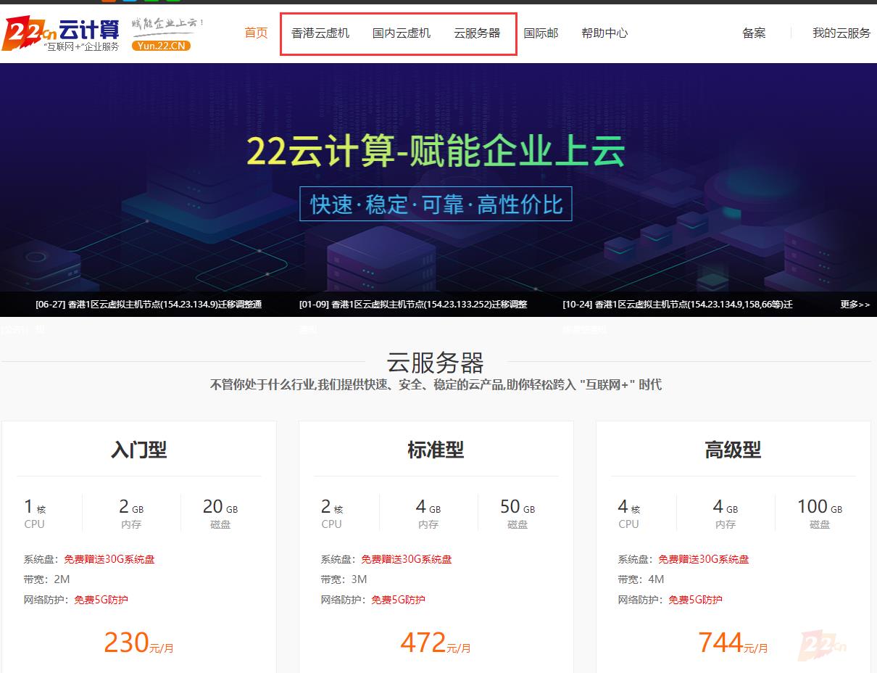Screen dimensions: 877x673
Task: Click the 22云计算-赋能企业上云 banner
Action: click(x=436, y=152)
